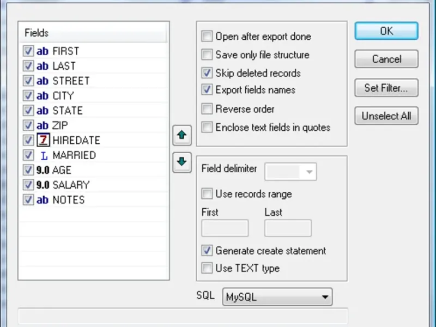Uncheck the MARRIED field checkbox
Viewport: 436px width, 327px height.
tap(28, 155)
